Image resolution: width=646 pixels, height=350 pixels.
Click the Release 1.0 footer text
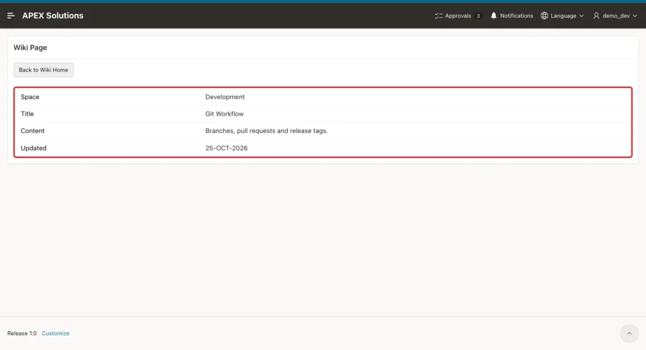coord(22,334)
